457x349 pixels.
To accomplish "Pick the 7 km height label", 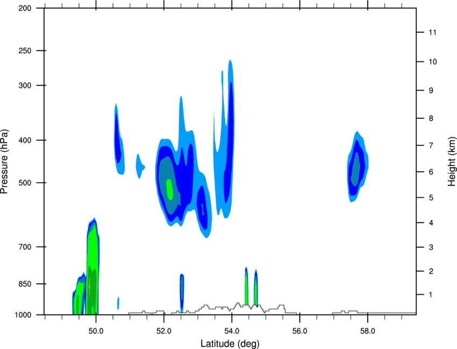I will (431, 146).
